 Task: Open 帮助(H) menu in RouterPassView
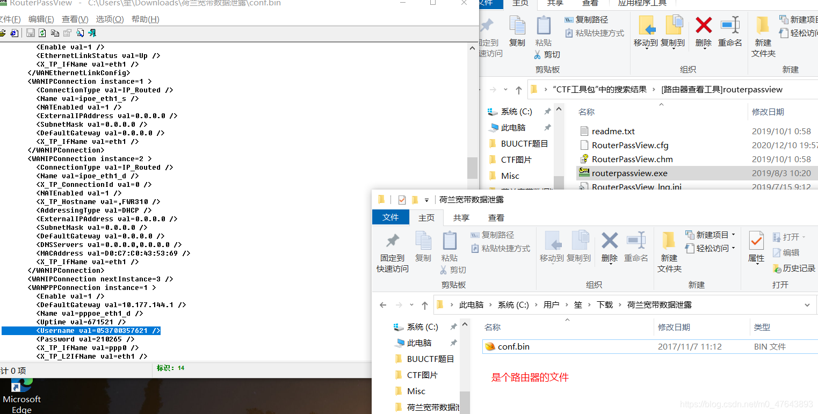[146, 19]
